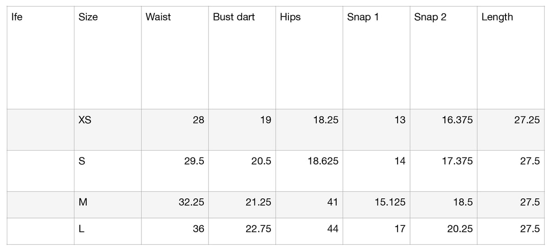Click the M size cell
The width and height of the screenshot is (551, 251).
(x=108, y=205)
